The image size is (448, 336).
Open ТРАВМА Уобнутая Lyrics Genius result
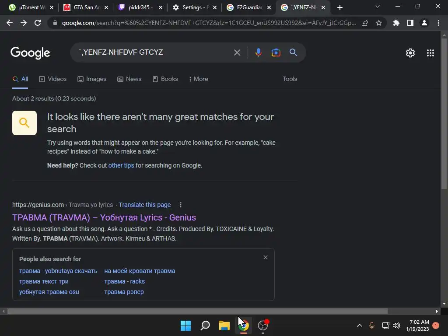(x=104, y=217)
